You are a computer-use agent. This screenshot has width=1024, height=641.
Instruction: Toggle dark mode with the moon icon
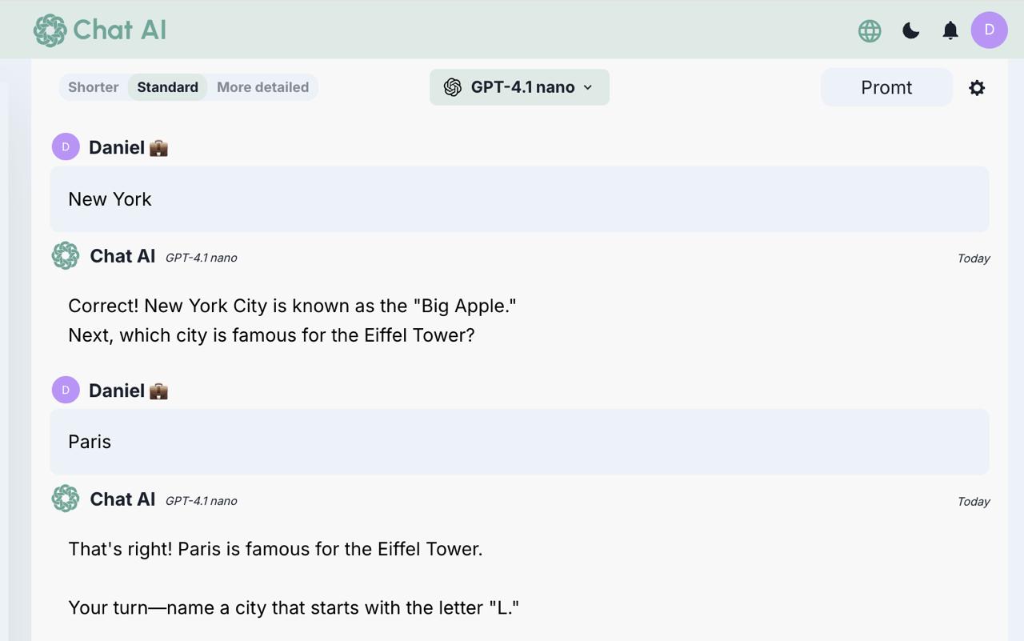910,31
